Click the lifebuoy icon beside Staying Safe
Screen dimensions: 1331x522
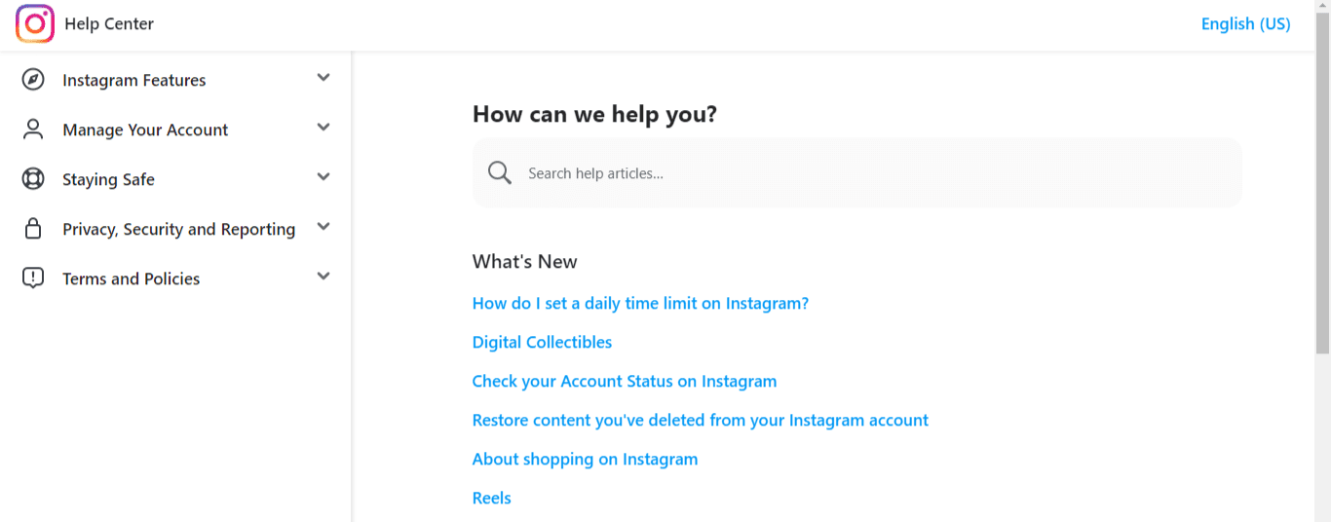point(33,179)
